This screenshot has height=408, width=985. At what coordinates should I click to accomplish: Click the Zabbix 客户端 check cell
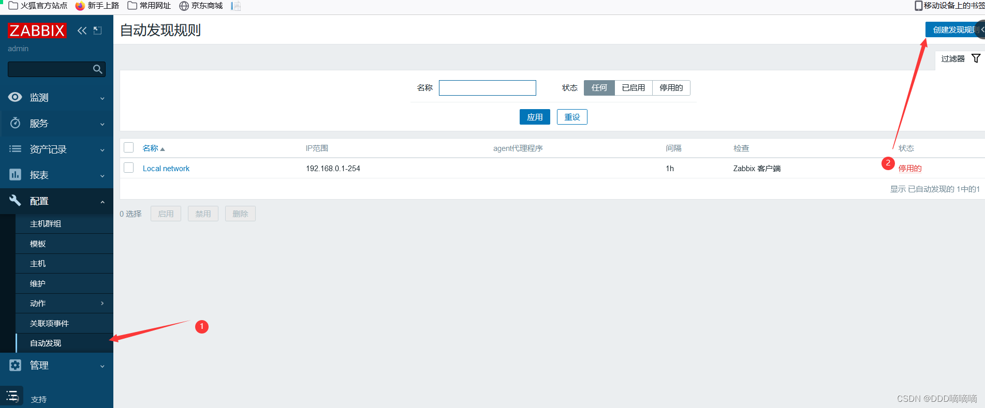757,169
